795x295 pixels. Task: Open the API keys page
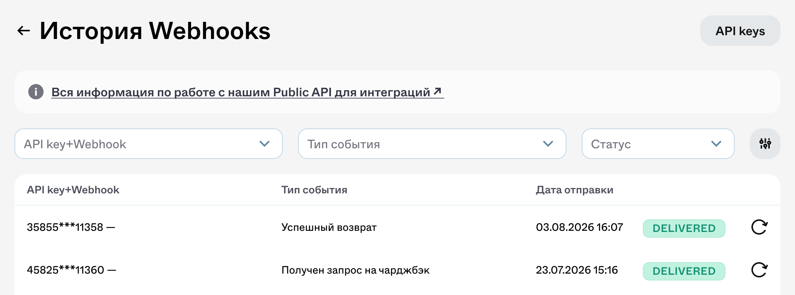(x=740, y=31)
